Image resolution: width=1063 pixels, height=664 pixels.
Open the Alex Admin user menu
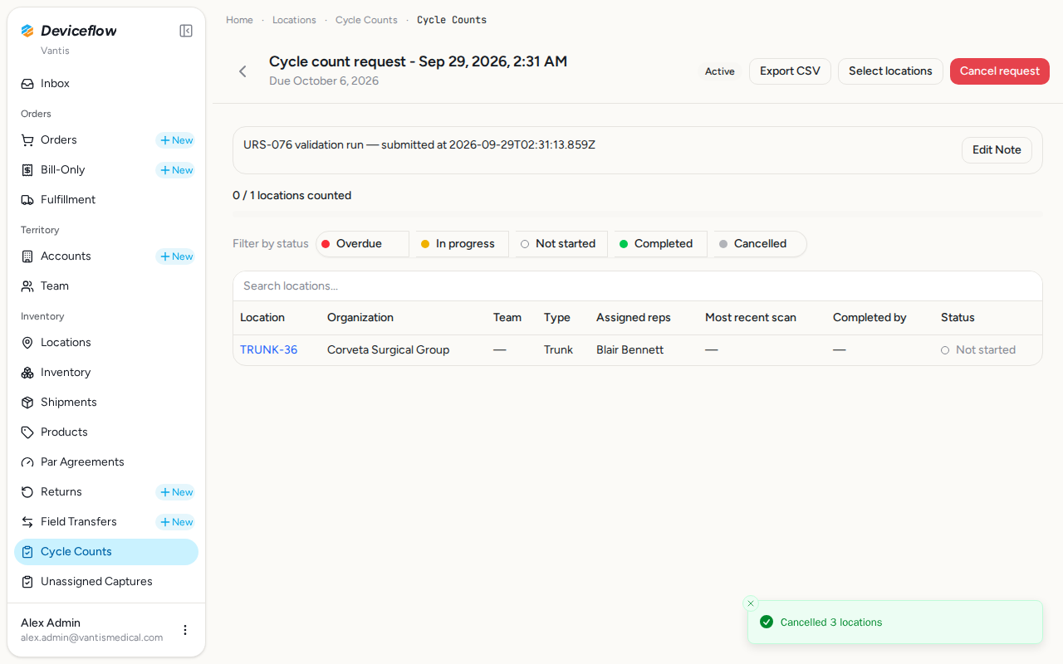click(185, 630)
